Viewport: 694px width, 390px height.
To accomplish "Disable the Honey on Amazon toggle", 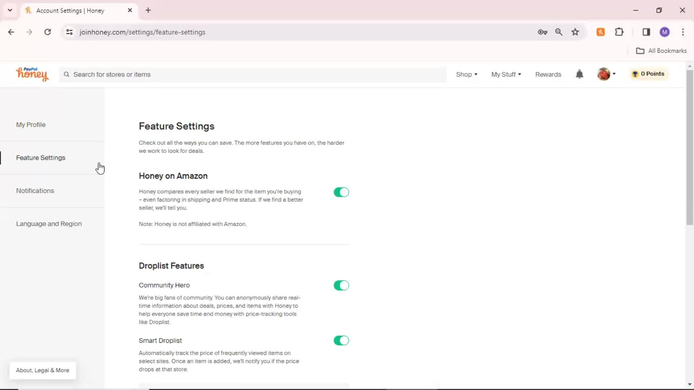I will coord(341,192).
